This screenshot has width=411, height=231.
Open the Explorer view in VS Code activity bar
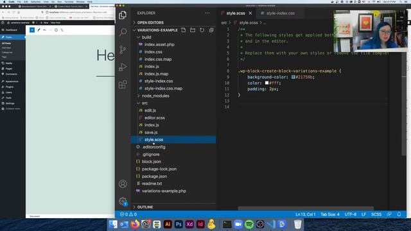point(123,15)
